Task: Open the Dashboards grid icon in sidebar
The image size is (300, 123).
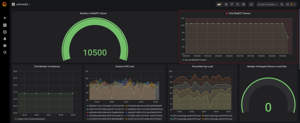Action: pos(5,25)
